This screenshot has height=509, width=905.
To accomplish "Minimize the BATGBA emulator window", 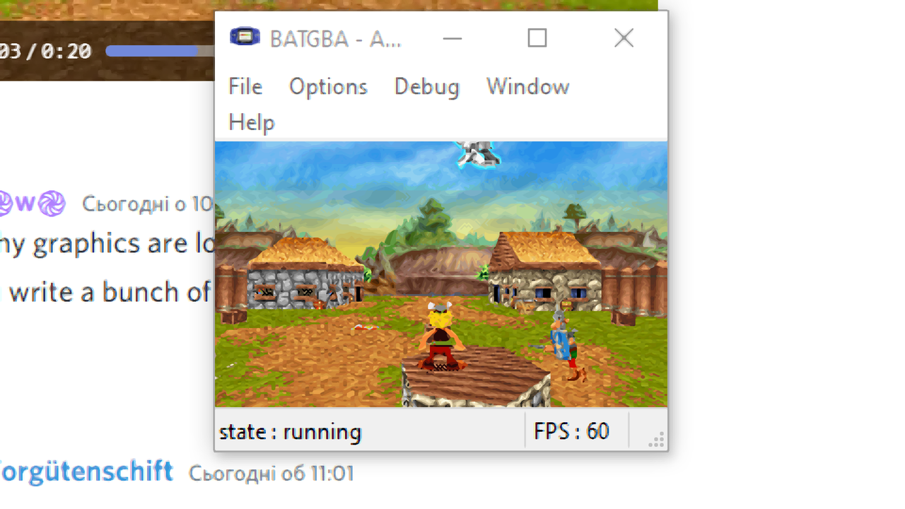I will pyautogui.click(x=452, y=38).
